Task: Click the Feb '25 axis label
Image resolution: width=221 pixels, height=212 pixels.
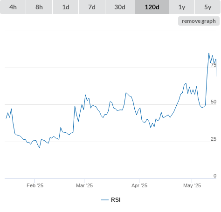Action: pyautogui.click(x=35, y=185)
